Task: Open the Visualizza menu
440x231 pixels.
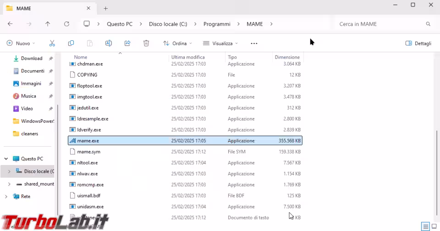Action: [x=220, y=43]
